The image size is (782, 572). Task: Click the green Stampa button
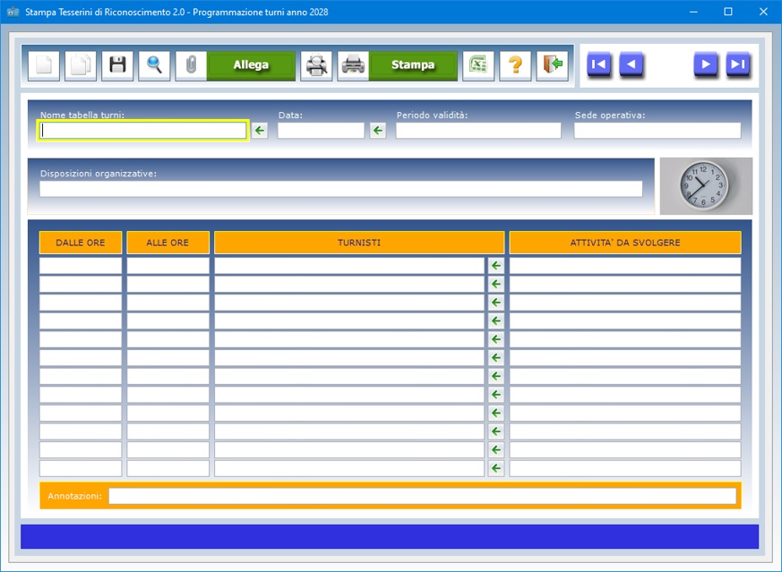click(x=413, y=65)
